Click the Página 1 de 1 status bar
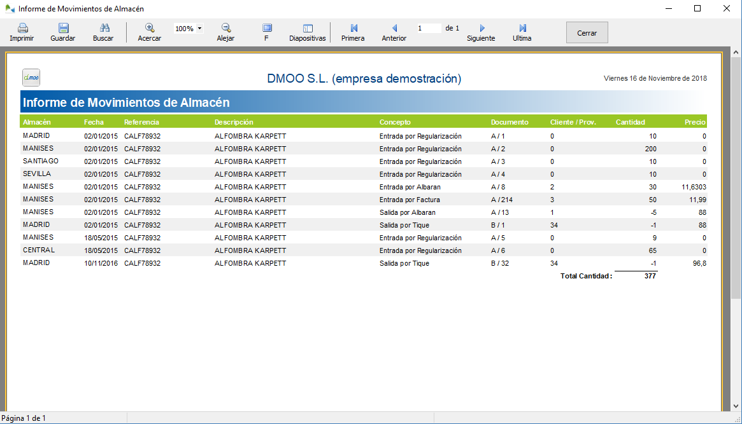The image size is (742, 424). click(x=22, y=418)
